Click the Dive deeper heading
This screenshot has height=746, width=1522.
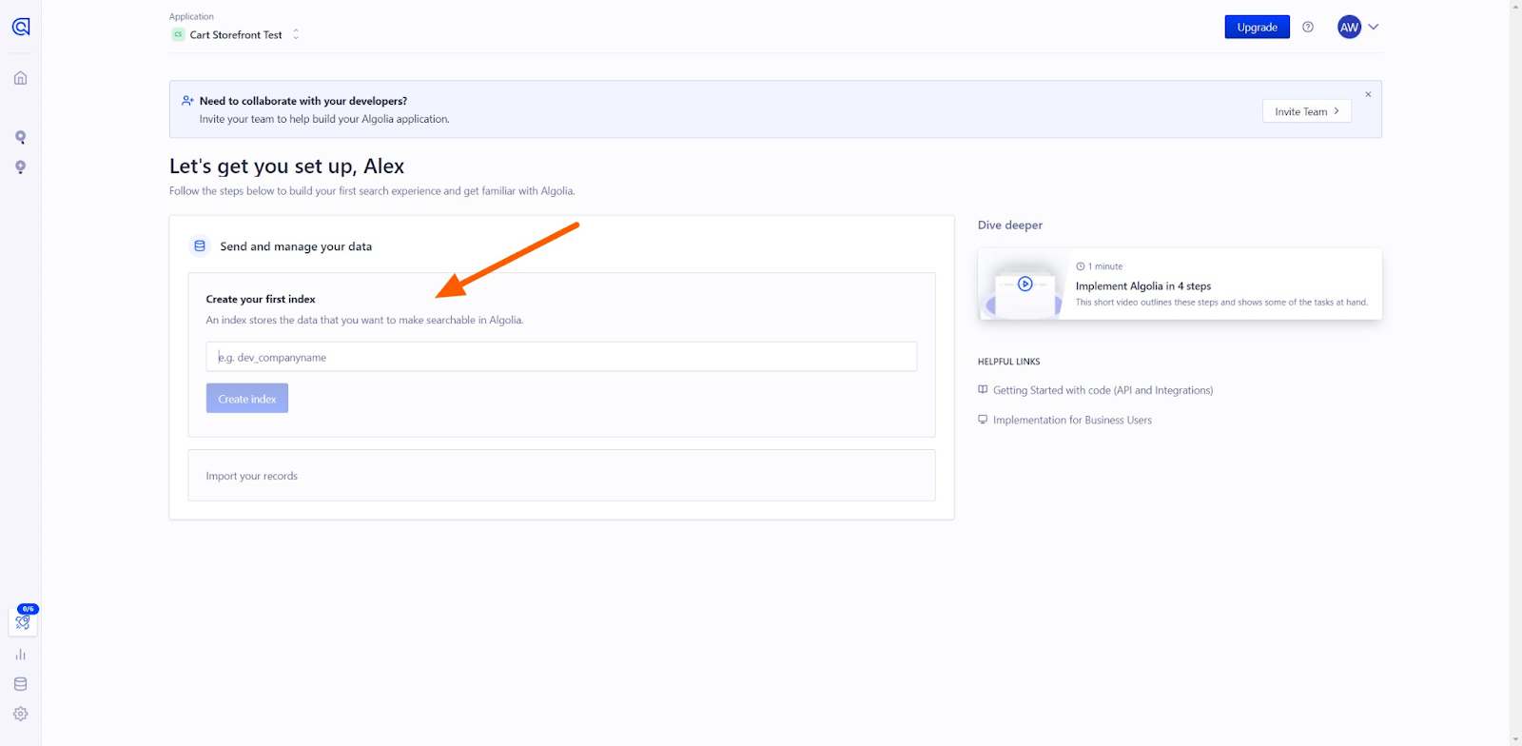(x=1010, y=226)
